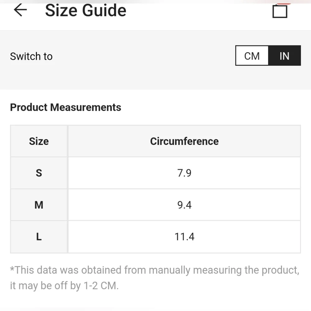Click the 1-2 CM tolerance note
Image resolution: width=311 pixels, height=311 pixels.
pyautogui.click(x=101, y=285)
